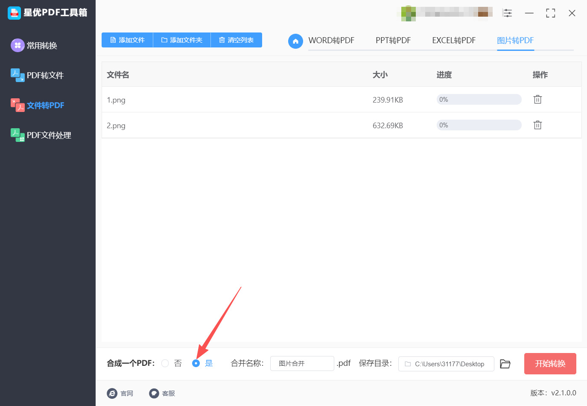
Task: Select the 1.png file name
Action: tap(116, 100)
